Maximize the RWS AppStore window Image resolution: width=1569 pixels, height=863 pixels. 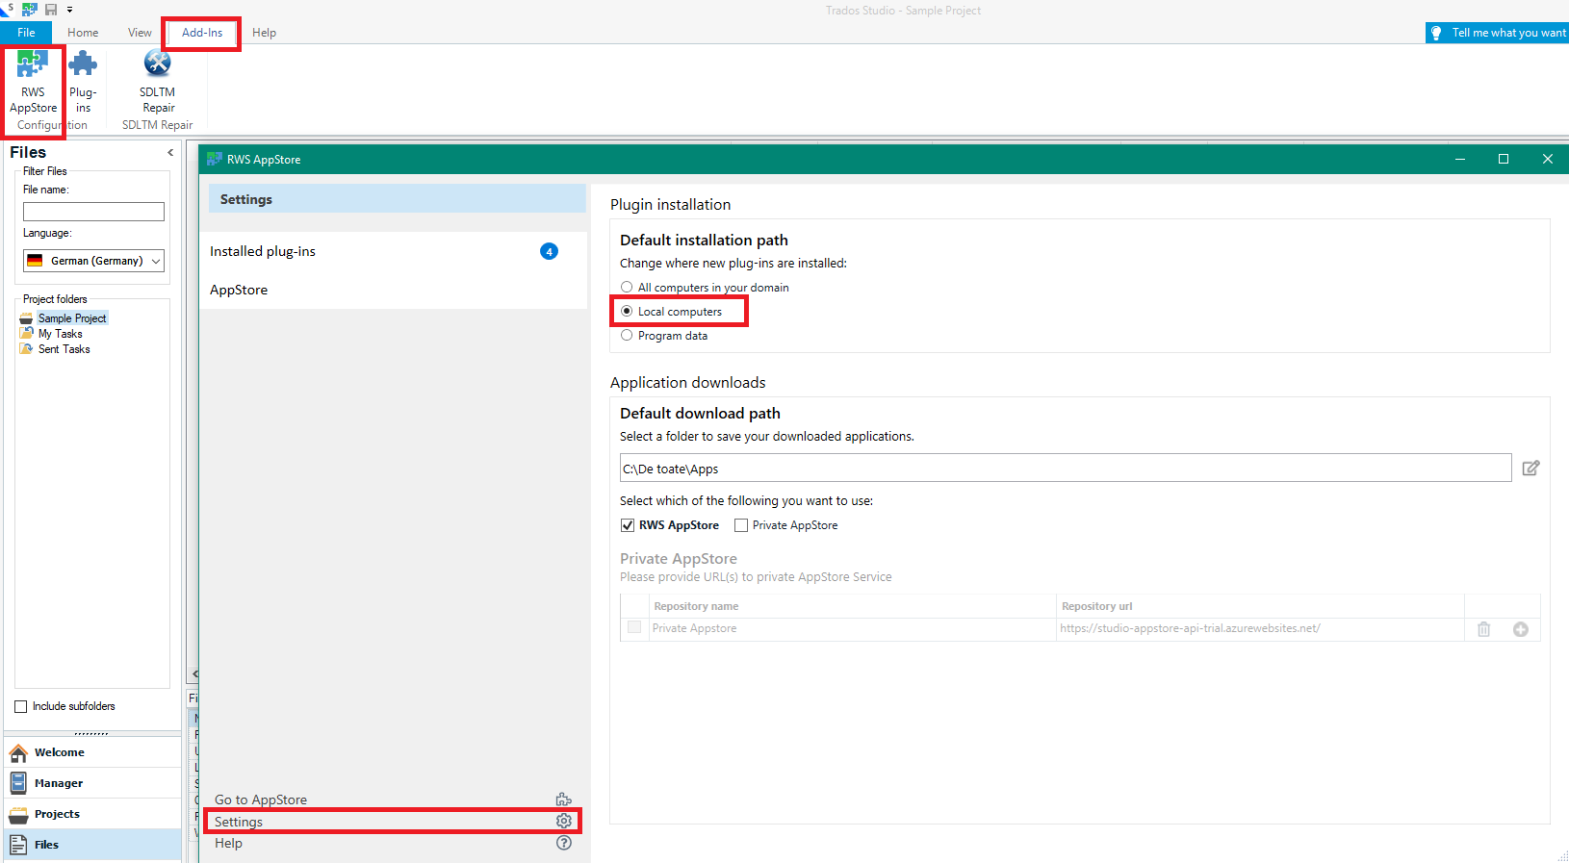pos(1504,159)
